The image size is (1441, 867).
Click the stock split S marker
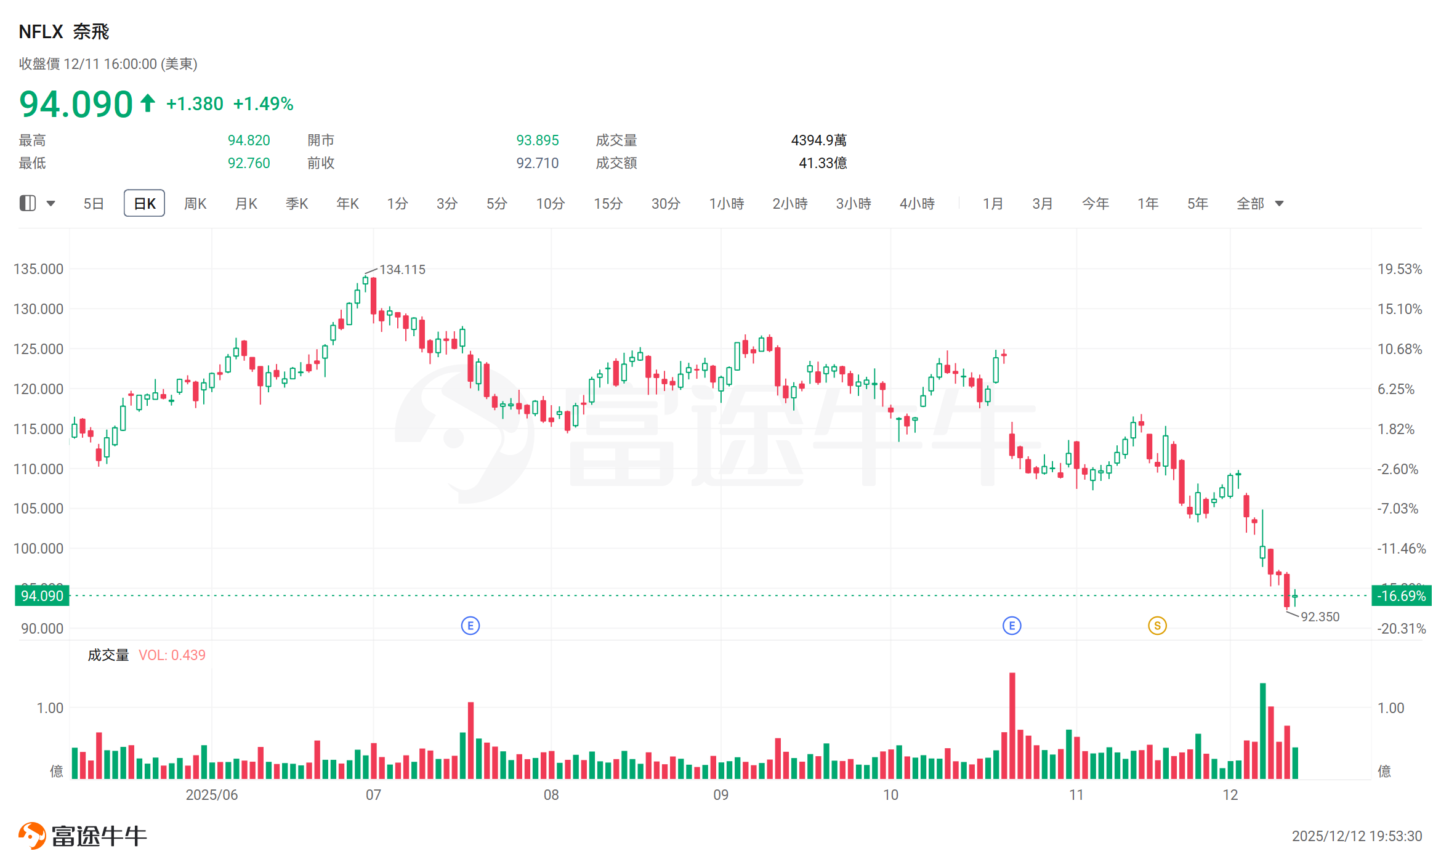[1157, 626]
